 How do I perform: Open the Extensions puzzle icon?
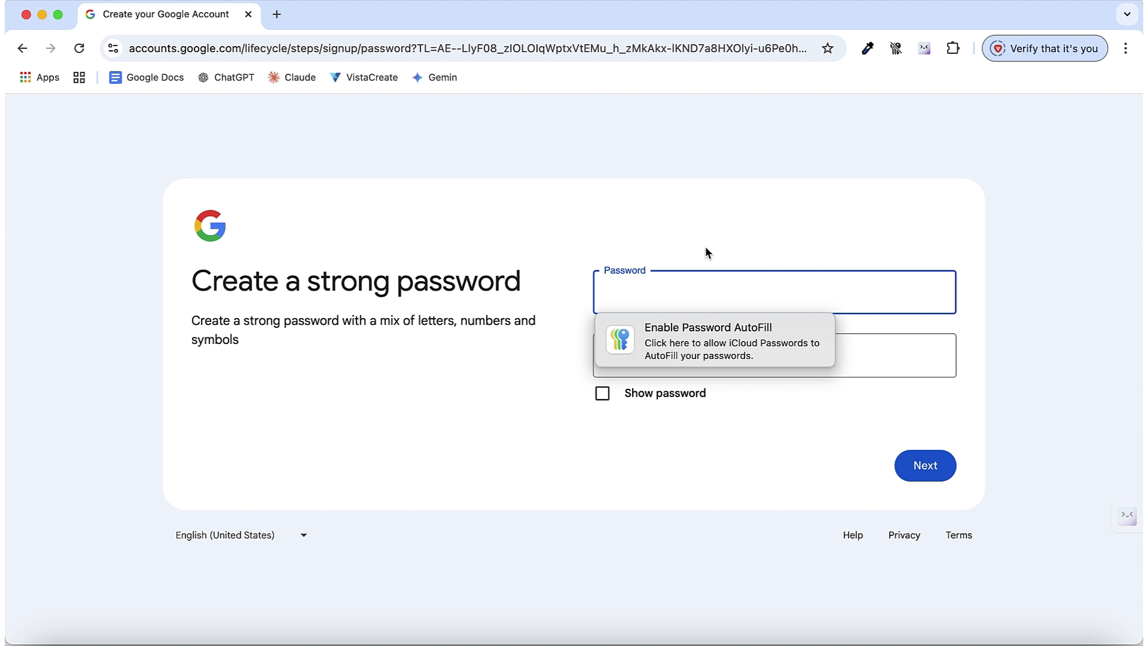coord(953,48)
